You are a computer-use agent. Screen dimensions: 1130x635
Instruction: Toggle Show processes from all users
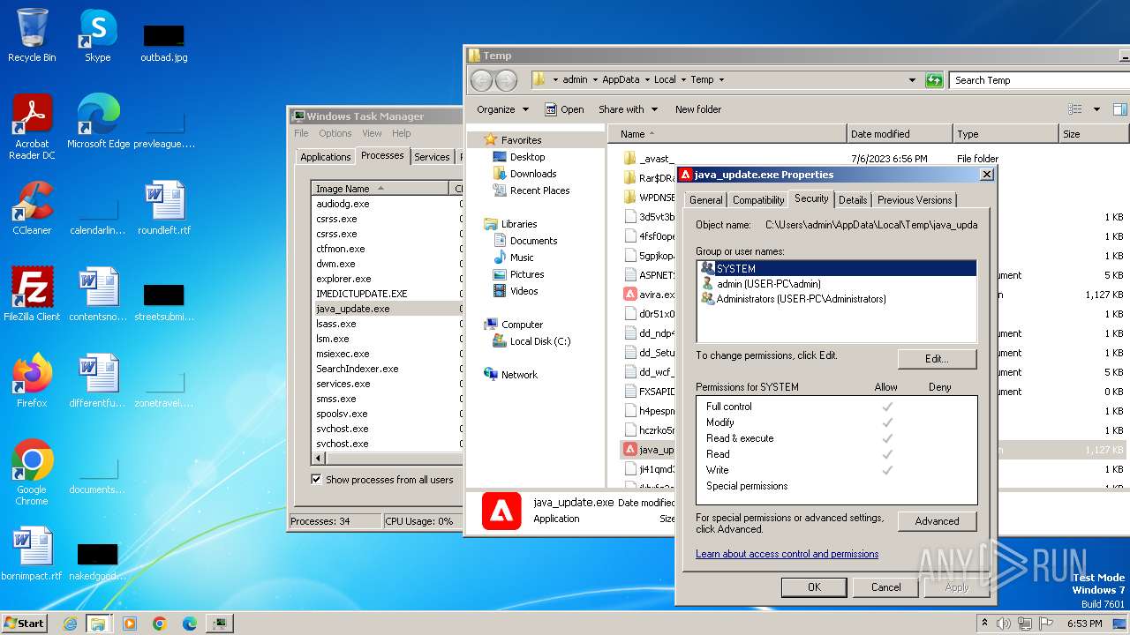(381, 480)
